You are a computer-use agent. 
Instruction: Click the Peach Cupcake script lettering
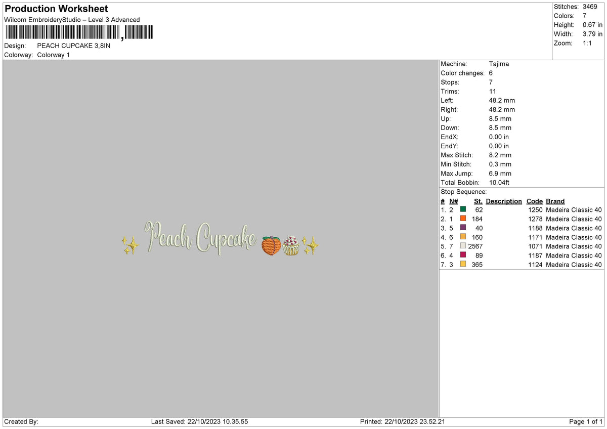click(201, 237)
